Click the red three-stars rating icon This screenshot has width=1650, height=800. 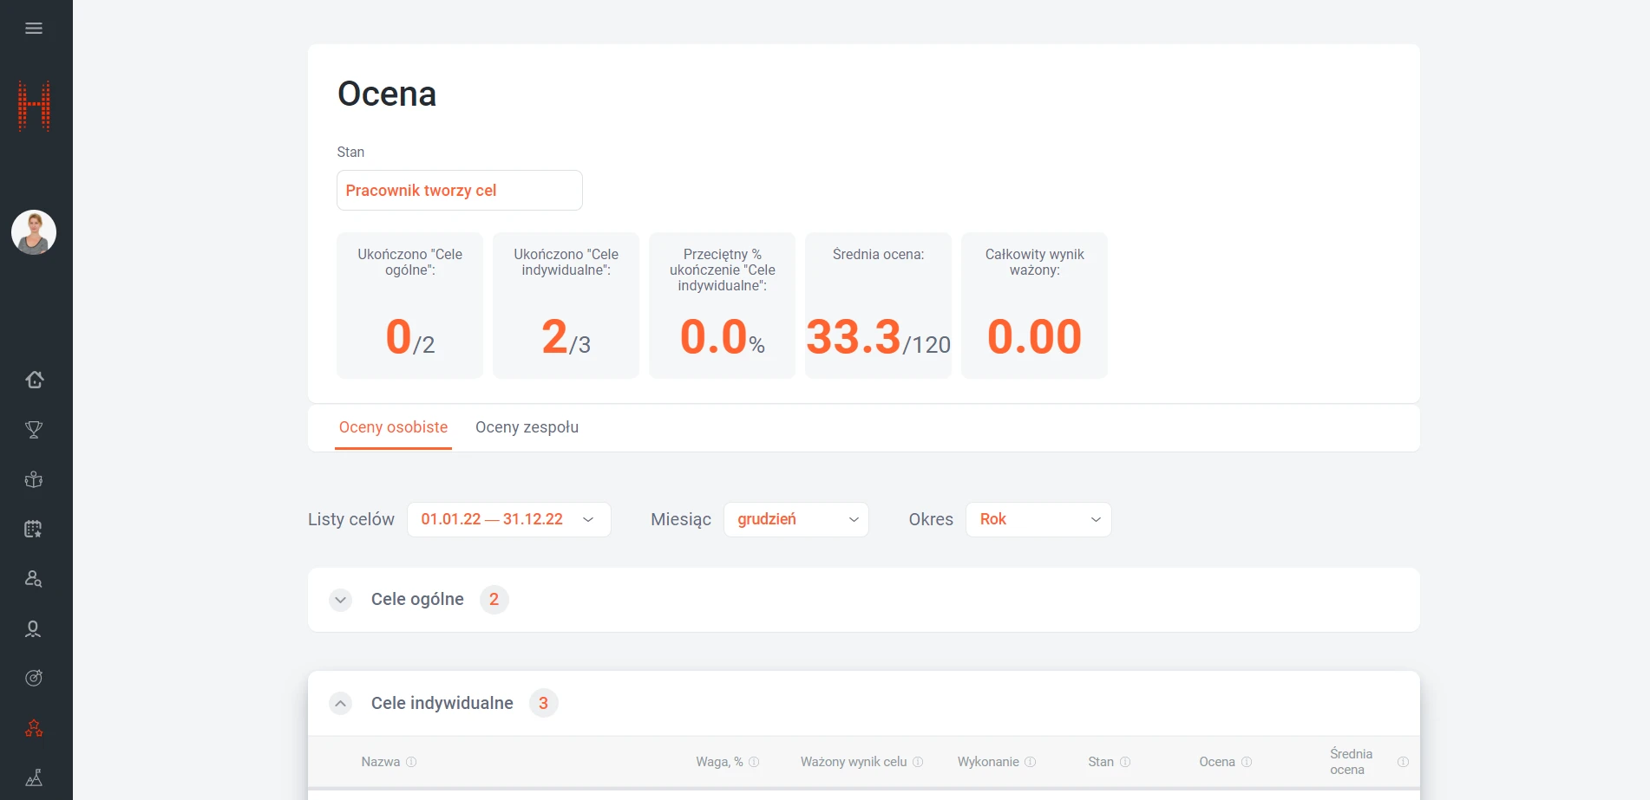(34, 728)
